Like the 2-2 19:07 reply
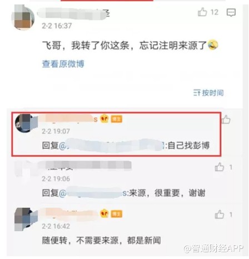The width and height of the screenshot is (249, 259). click(x=226, y=119)
